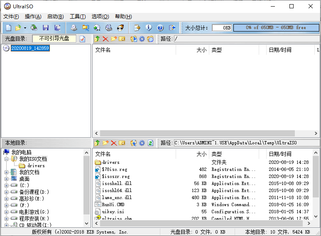Click the rename icon in the disc pane toolbar
Image resolution: width=321 pixels, height=236 pixels.
pyautogui.click(x=122, y=39)
